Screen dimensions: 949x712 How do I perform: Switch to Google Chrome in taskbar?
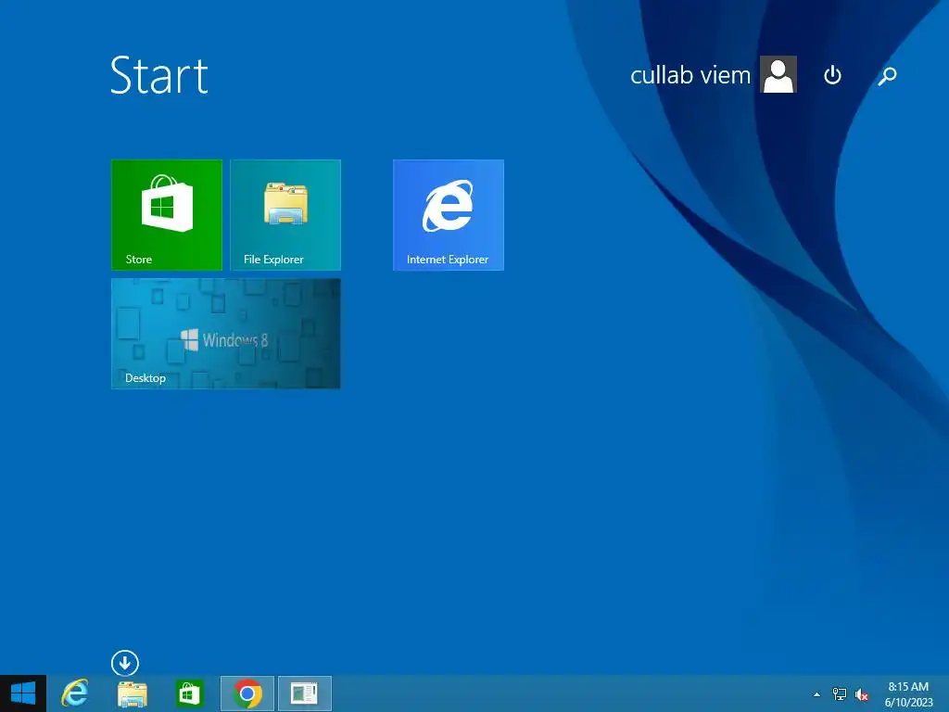[247, 693]
